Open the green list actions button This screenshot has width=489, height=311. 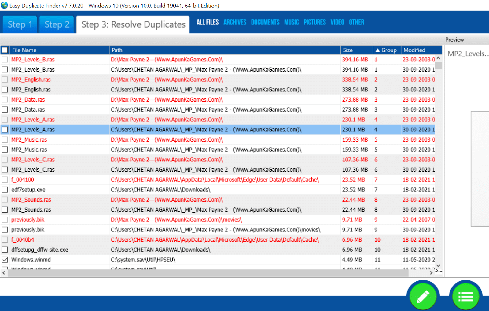465,296
